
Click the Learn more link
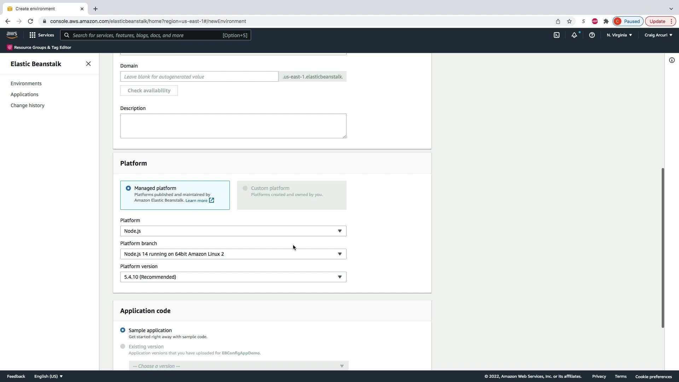pyautogui.click(x=197, y=201)
